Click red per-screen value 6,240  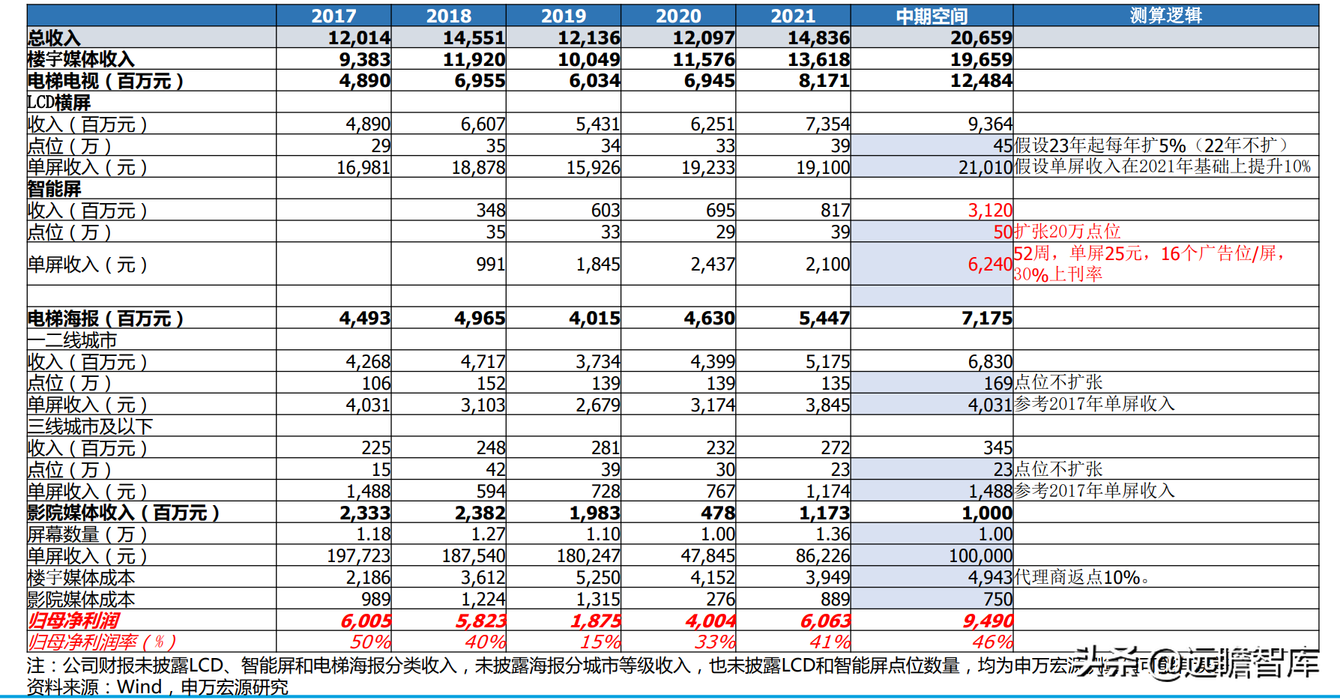pyautogui.click(x=990, y=264)
